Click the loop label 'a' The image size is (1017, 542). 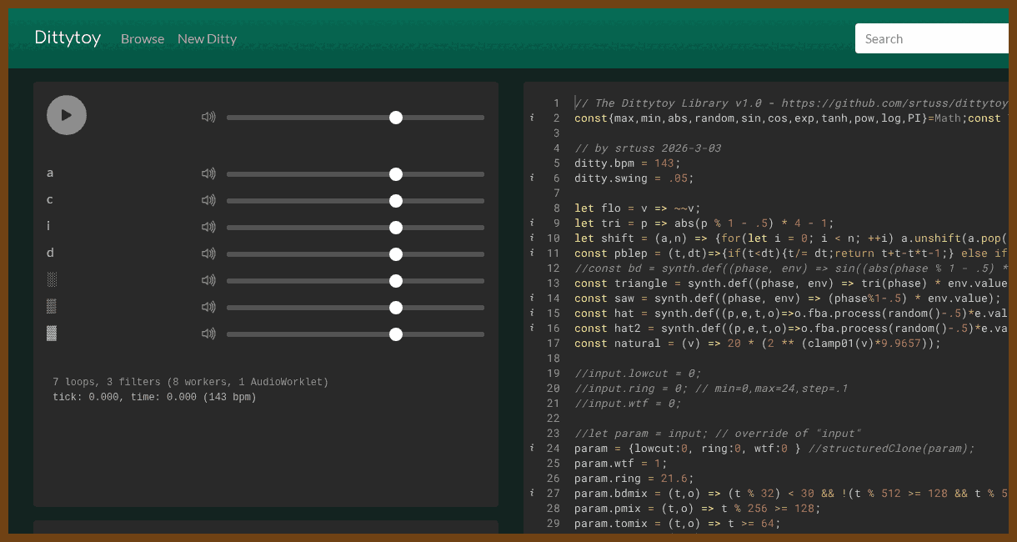pyautogui.click(x=50, y=173)
